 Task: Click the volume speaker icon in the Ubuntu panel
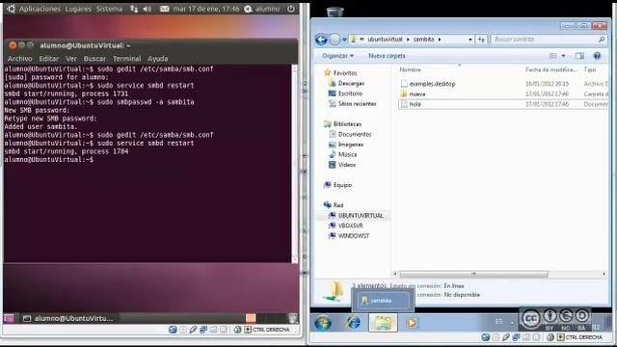click(148, 9)
